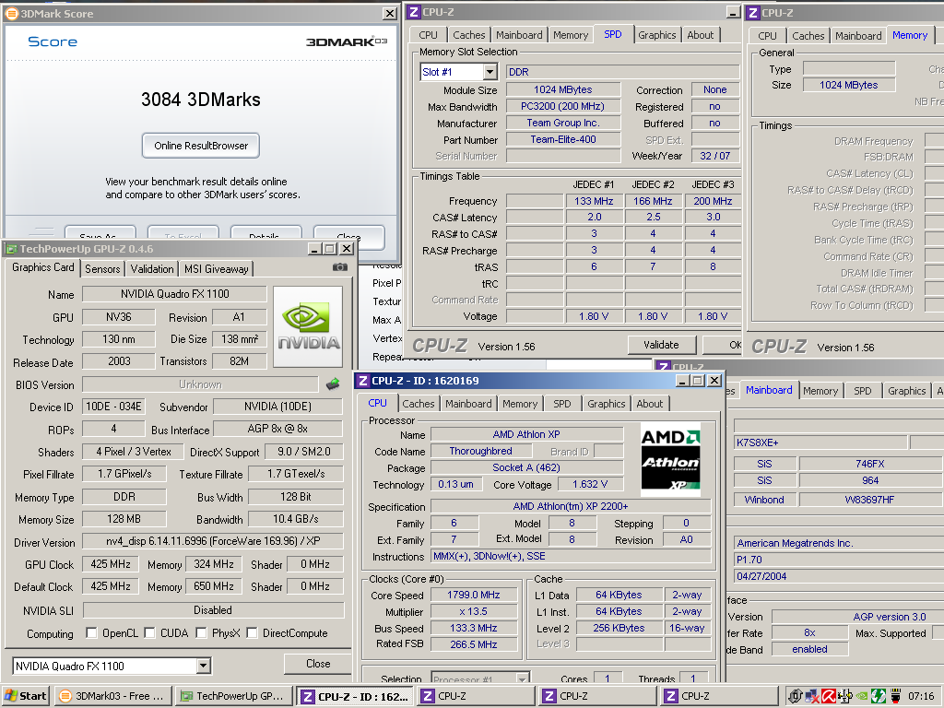Select the Caches tab in CPU-Z SPD window
The width and height of the screenshot is (944, 708).
pos(469,35)
